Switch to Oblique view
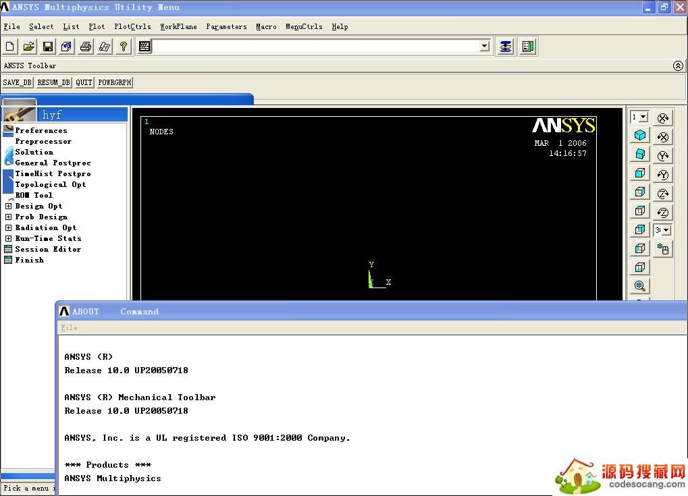Screen dimensions: 688x496 coord(640,154)
